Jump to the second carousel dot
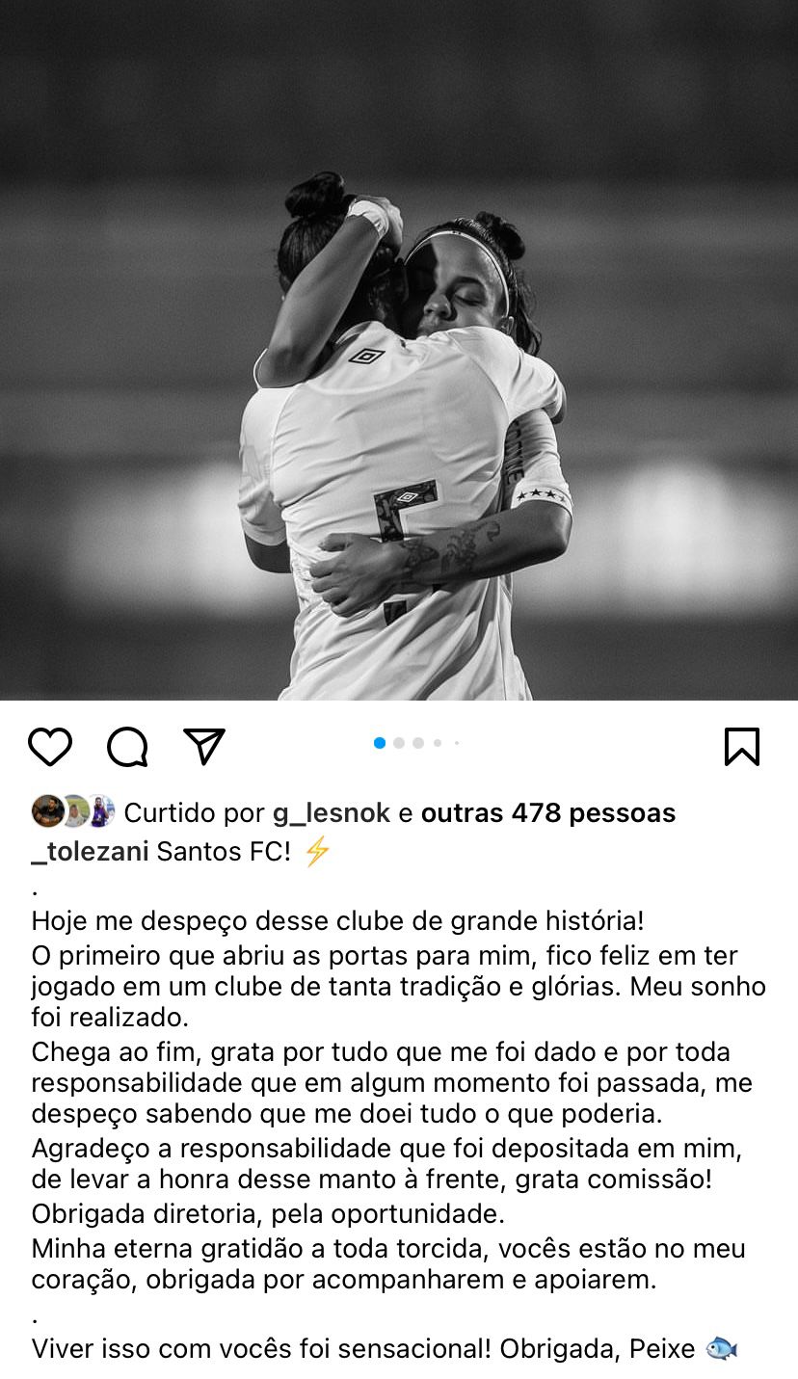Screen dimensions: 798x1379 399,743
